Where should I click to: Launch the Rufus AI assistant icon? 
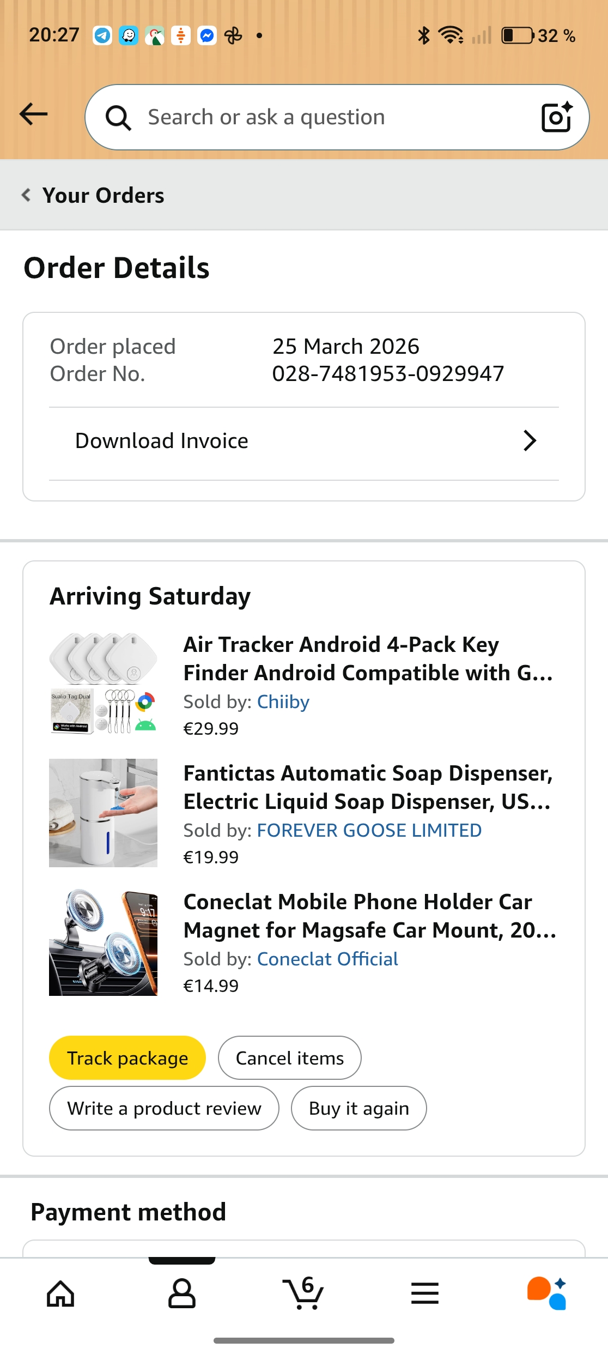(x=546, y=1293)
